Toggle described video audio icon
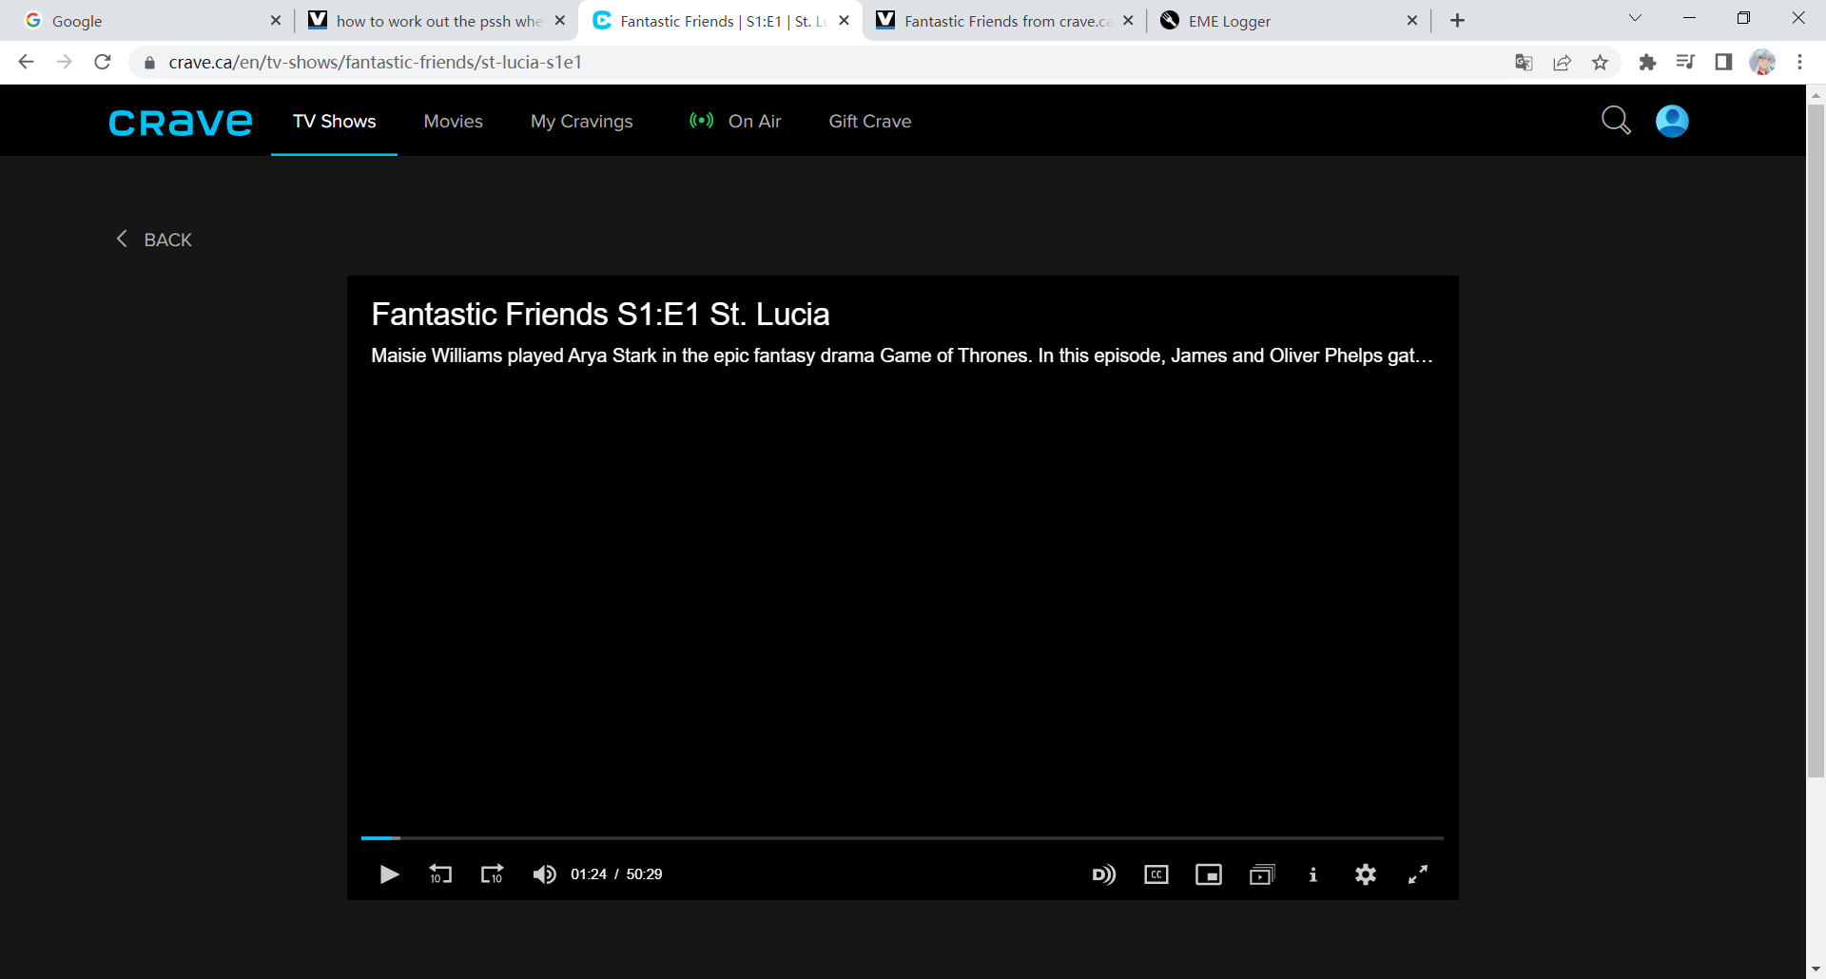Image resolution: width=1826 pixels, height=979 pixels. tap(1104, 874)
